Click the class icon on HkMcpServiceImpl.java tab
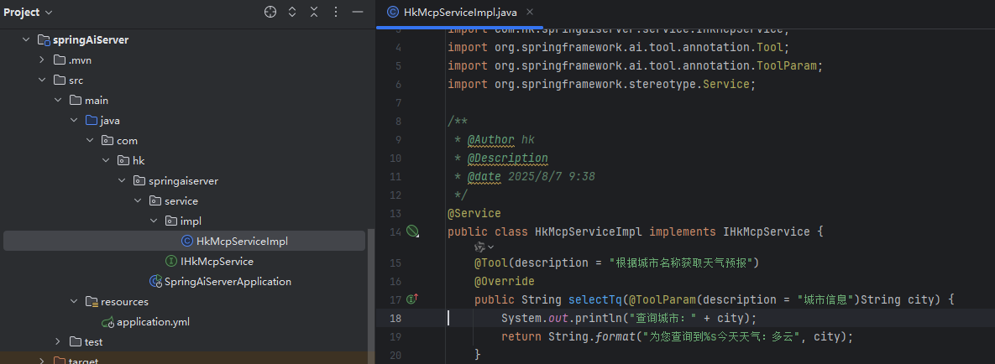 393,12
